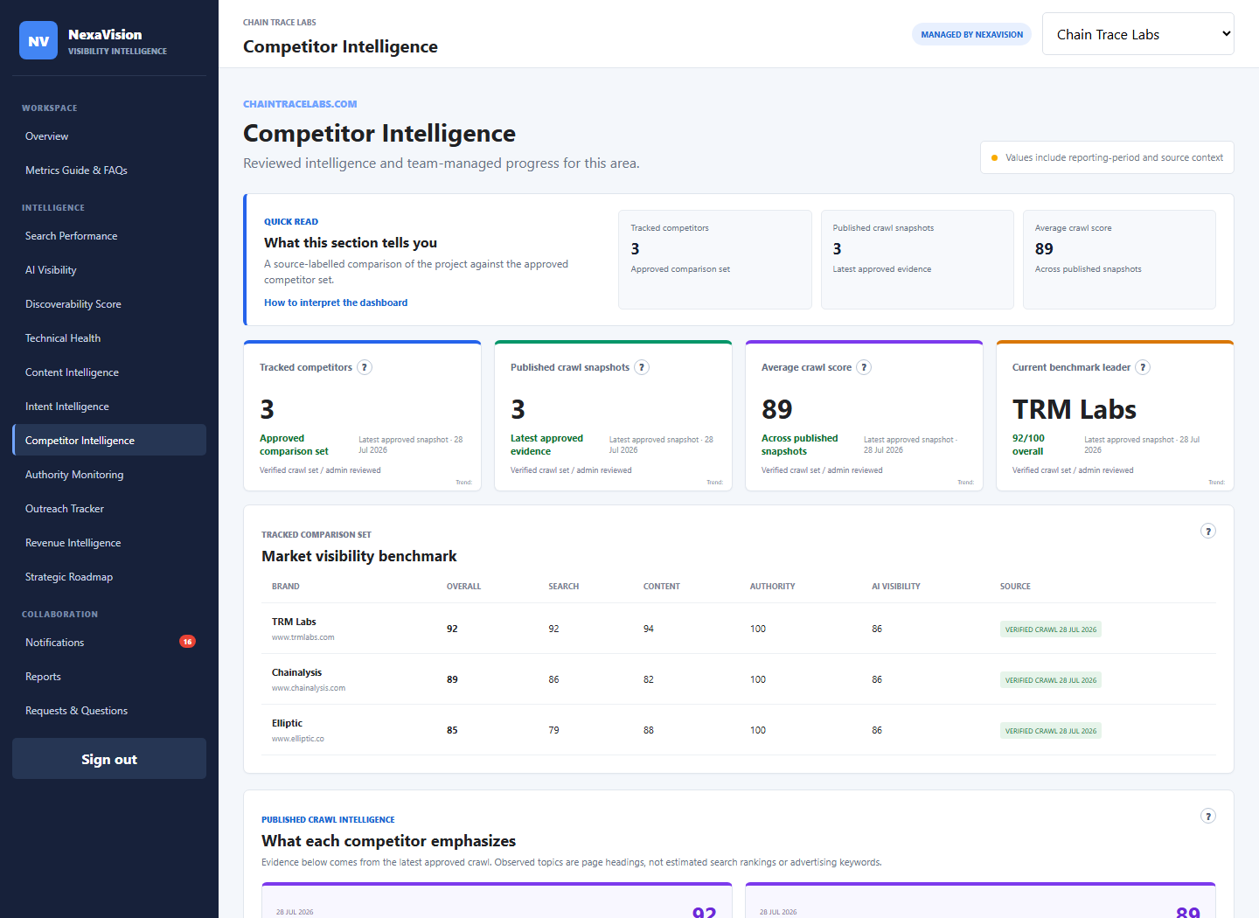The width and height of the screenshot is (1259, 918).
Task: Click the AUTHORITY column header
Action: [x=772, y=587]
